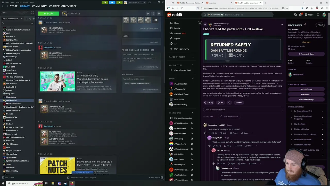The width and height of the screenshot is (330, 186).
Task: Collapse Fett1184's comment thread
Action: 213,164
